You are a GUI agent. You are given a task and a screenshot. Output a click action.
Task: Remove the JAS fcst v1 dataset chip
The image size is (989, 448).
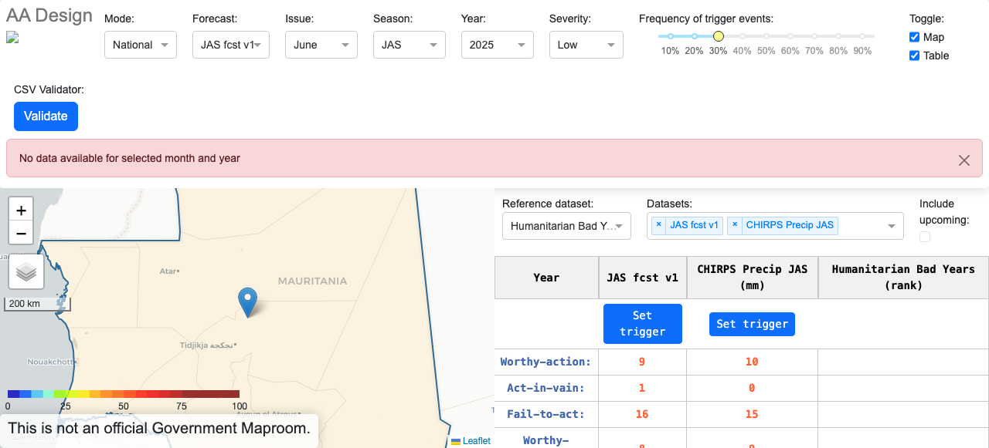click(658, 225)
